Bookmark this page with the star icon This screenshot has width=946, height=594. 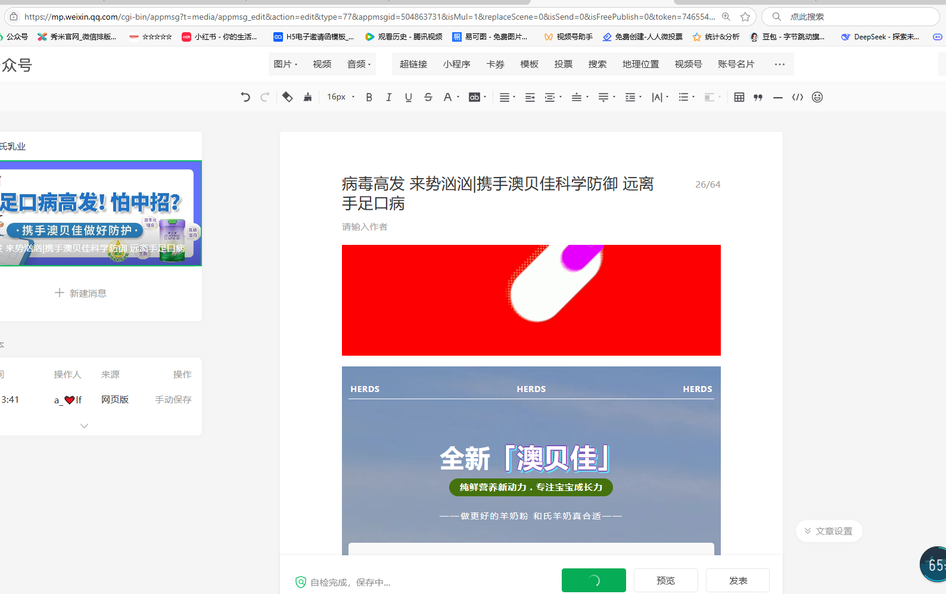click(x=745, y=17)
